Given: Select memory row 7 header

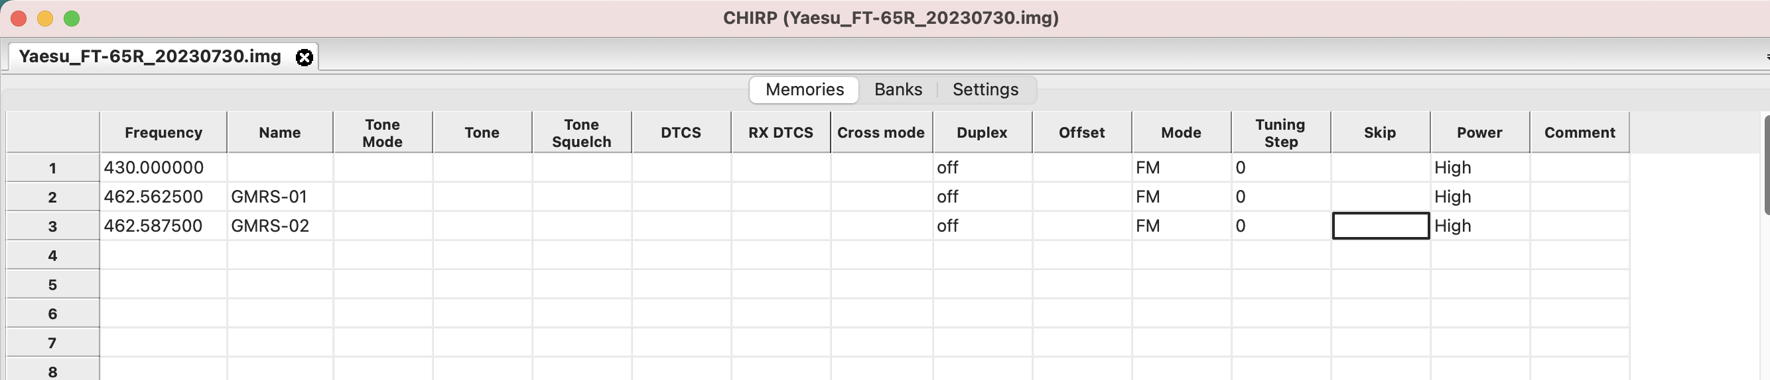Looking at the screenshot, I should pos(53,342).
